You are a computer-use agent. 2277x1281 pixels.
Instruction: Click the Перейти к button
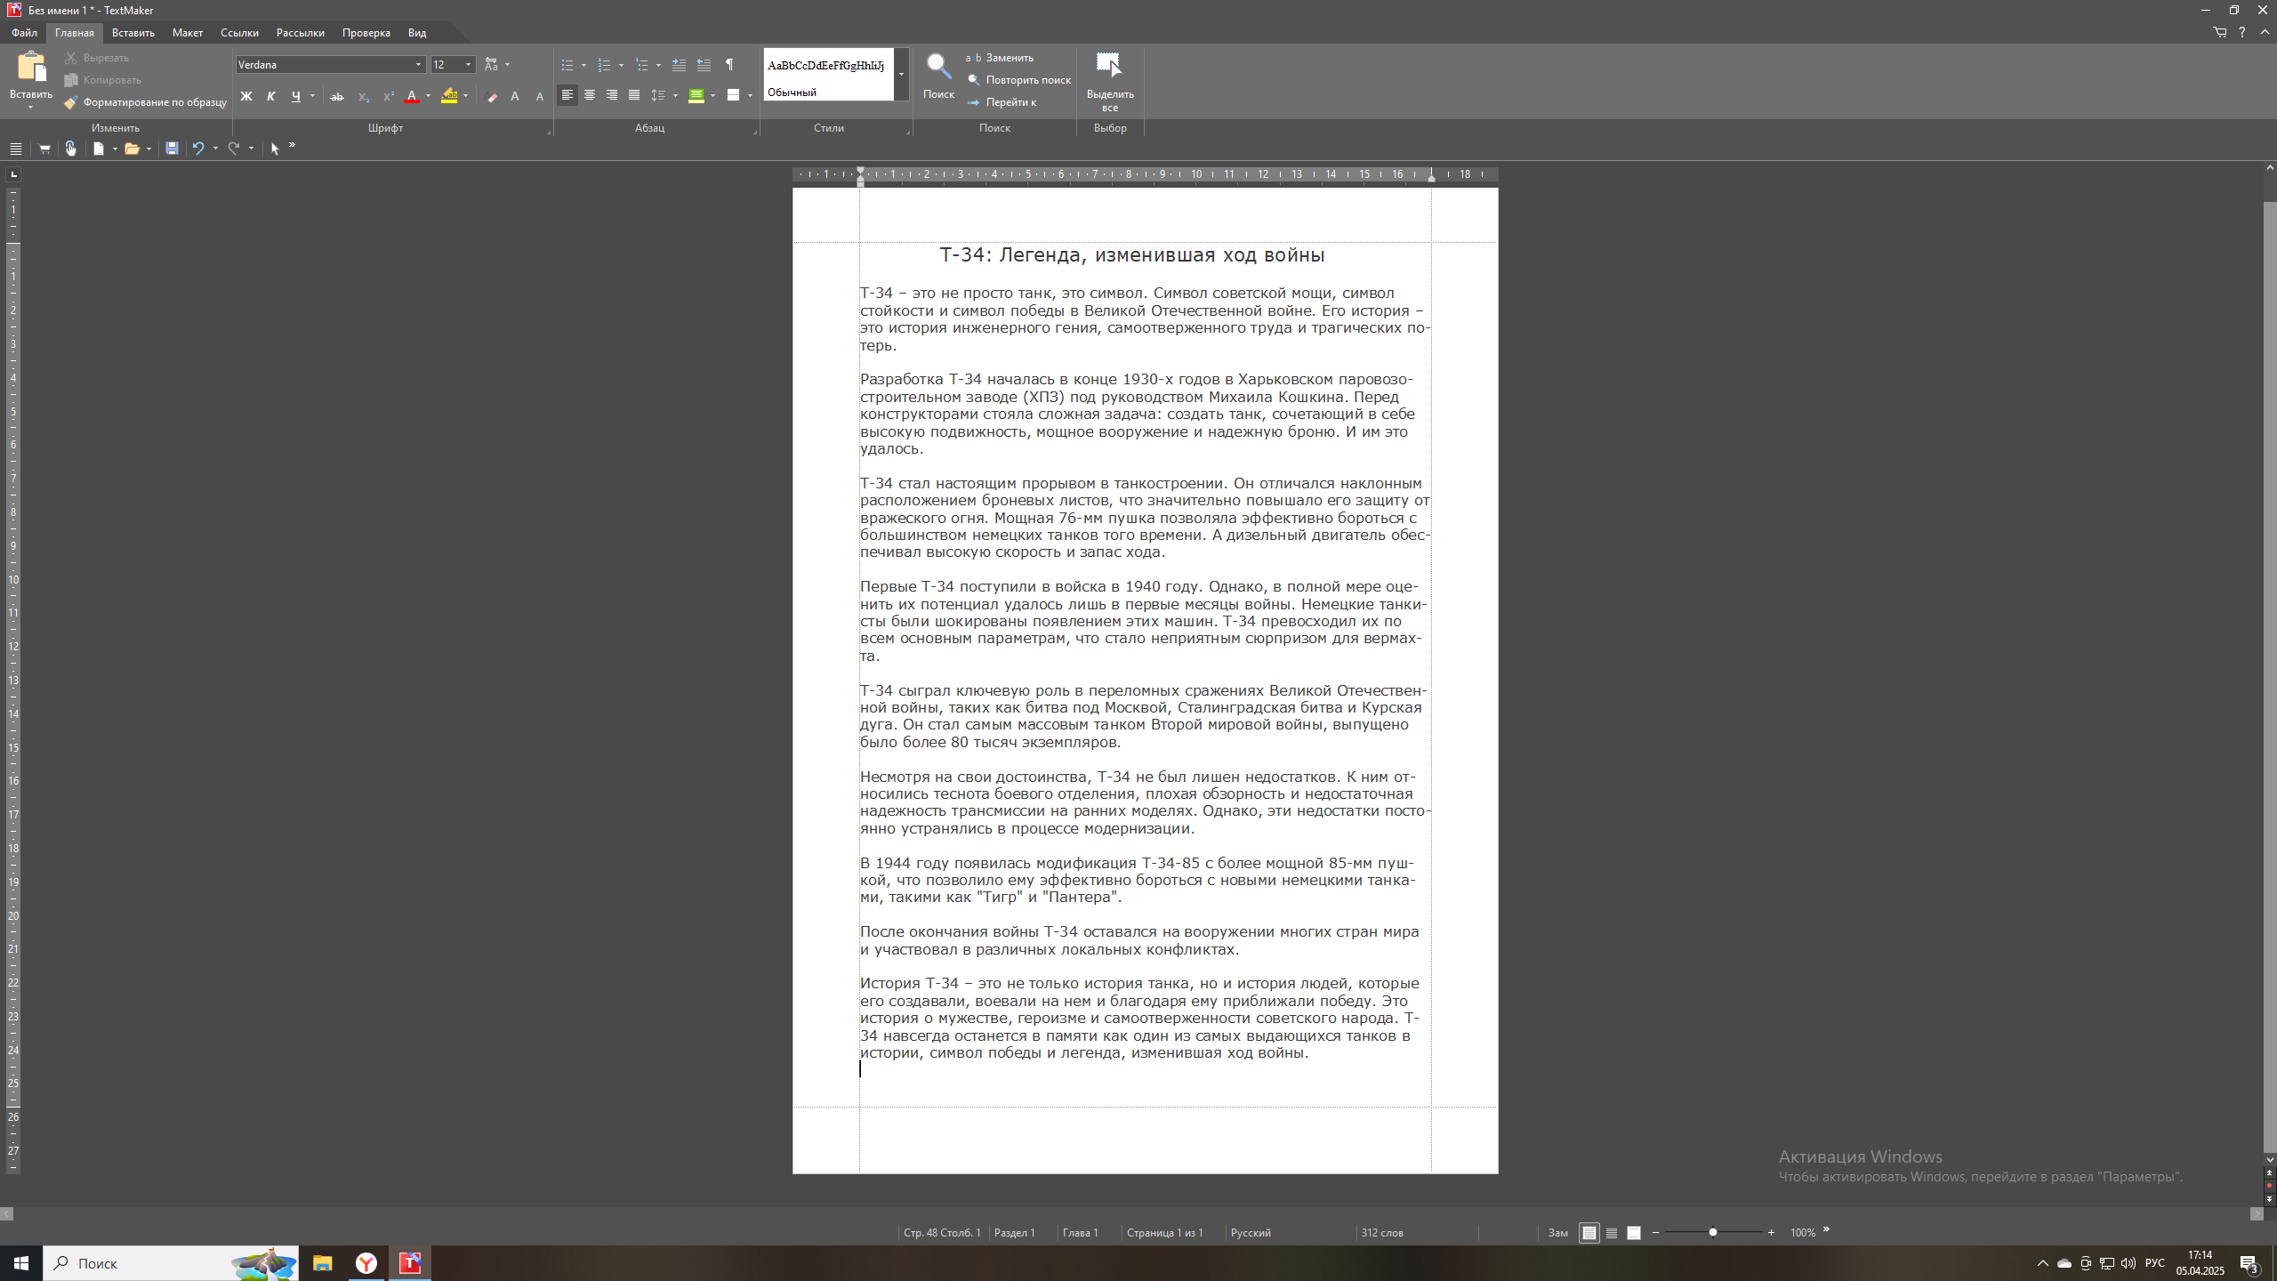coord(1010,102)
